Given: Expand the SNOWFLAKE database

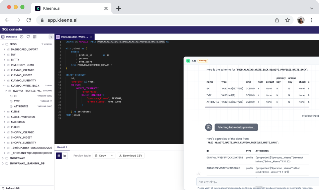Looking at the screenshot, I should (x=3, y=158).
